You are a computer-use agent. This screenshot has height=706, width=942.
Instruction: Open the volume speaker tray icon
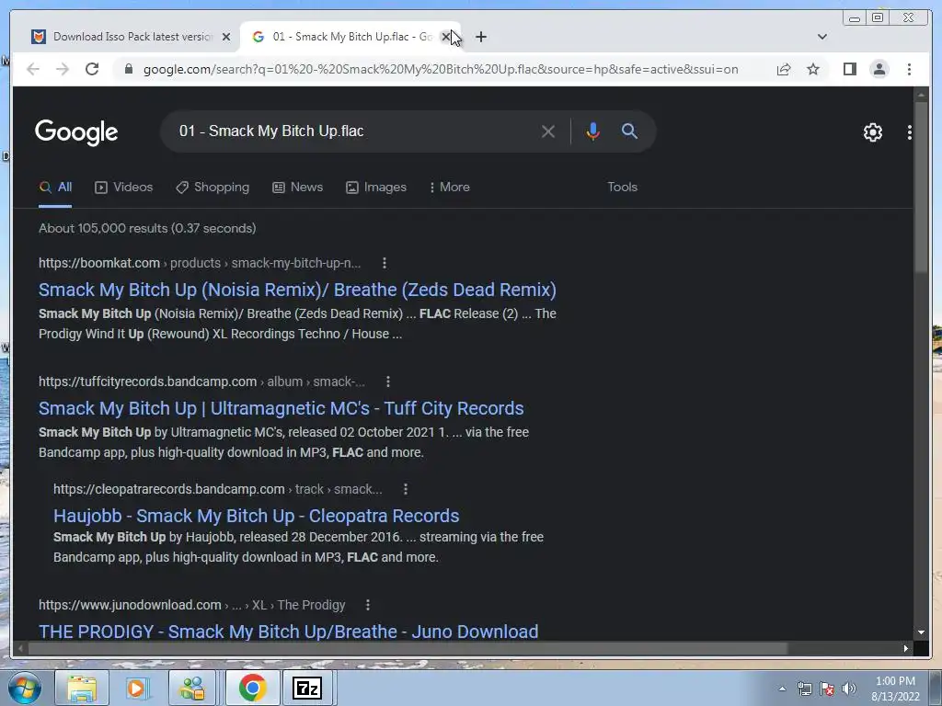click(x=848, y=689)
